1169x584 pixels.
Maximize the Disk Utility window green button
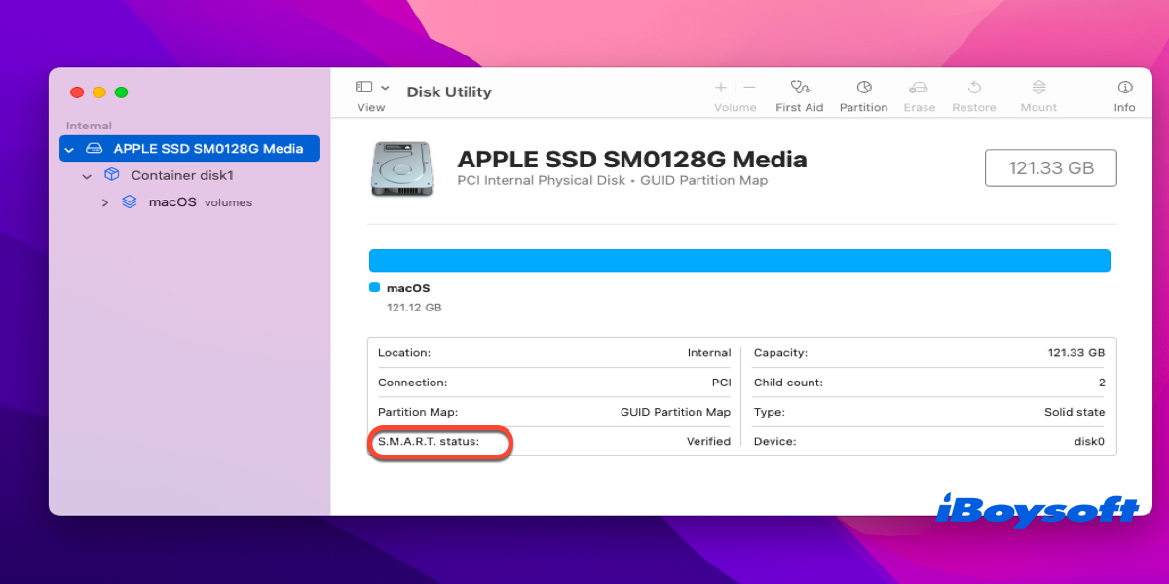[122, 92]
